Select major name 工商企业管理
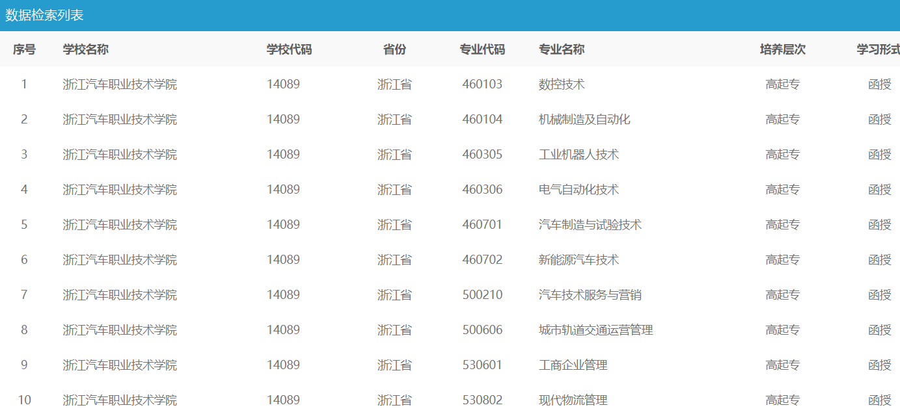 pos(573,365)
